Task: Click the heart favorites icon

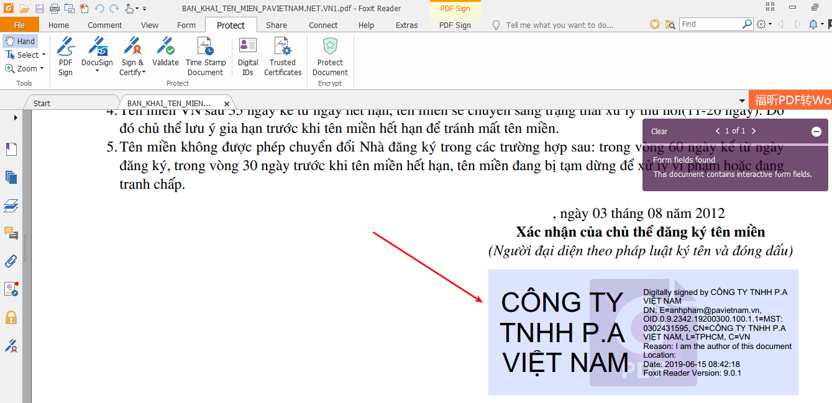Action: click(655, 24)
